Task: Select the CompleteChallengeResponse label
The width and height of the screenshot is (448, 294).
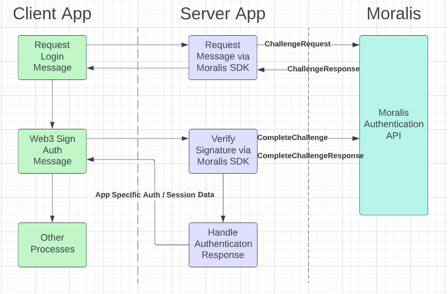Action: 310,156
